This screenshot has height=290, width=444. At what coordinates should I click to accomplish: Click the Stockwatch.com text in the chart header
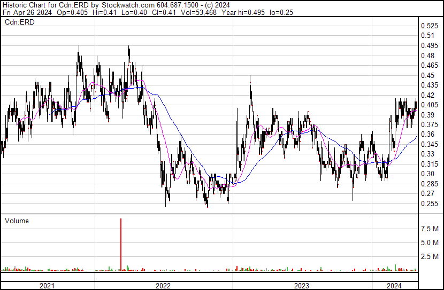pos(127,5)
